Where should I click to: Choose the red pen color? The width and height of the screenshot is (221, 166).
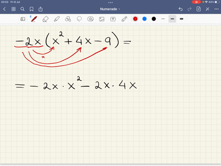coord(135,19)
